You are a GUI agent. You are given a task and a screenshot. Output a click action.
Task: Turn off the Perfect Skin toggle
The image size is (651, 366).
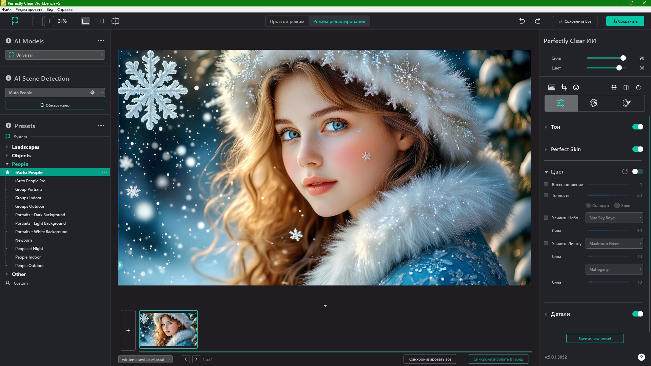(x=637, y=149)
